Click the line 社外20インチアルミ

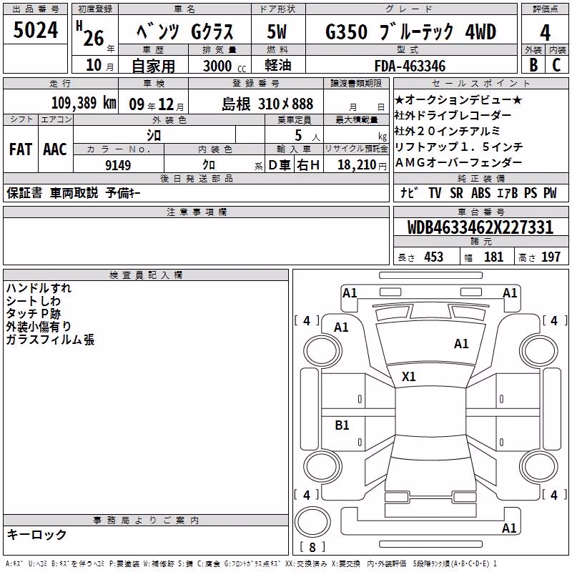pyautogui.click(x=447, y=131)
